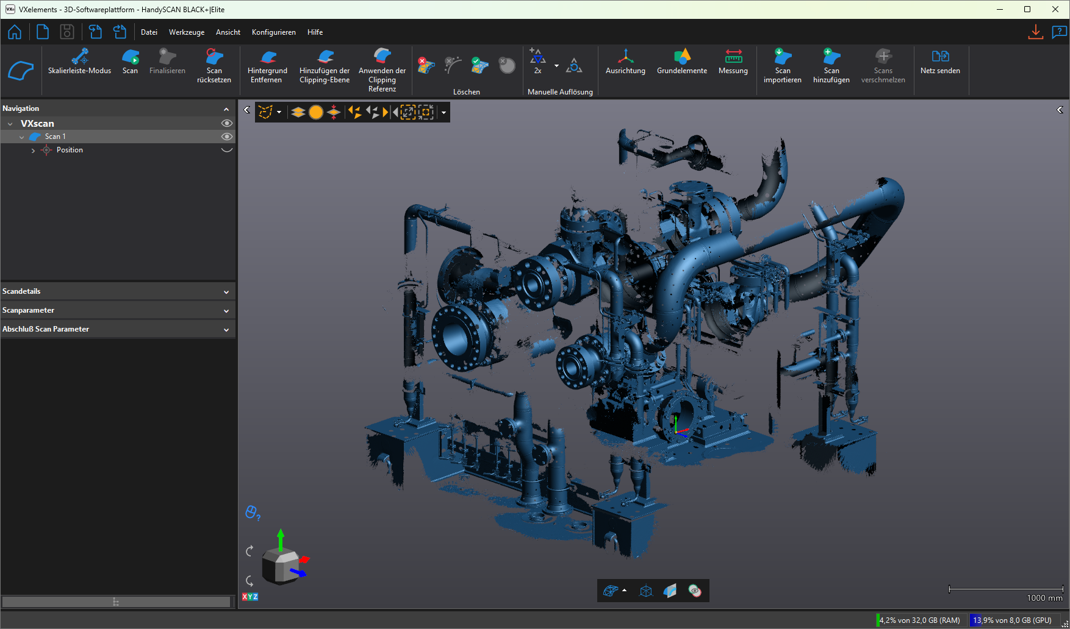Hide Scan 1 using eye icon
The height and width of the screenshot is (629, 1070).
[227, 137]
